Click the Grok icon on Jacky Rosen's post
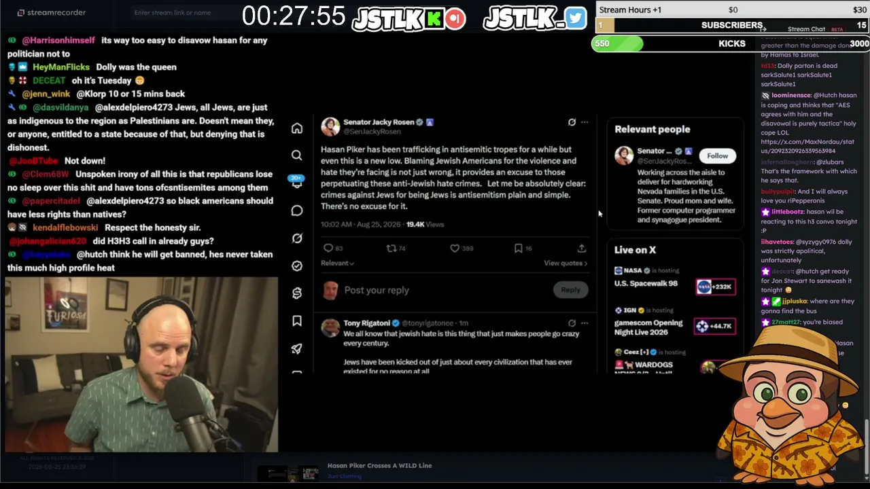The width and height of the screenshot is (870, 489). tap(572, 122)
